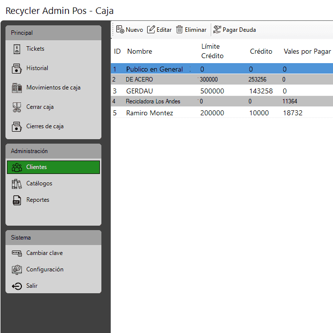Click the 300000 credit limit cell
Screen dimensions: 333x333
(x=209, y=80)
